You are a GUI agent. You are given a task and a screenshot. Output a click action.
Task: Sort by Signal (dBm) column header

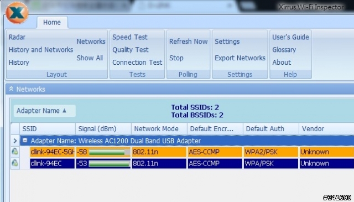(x=103, y=129)
